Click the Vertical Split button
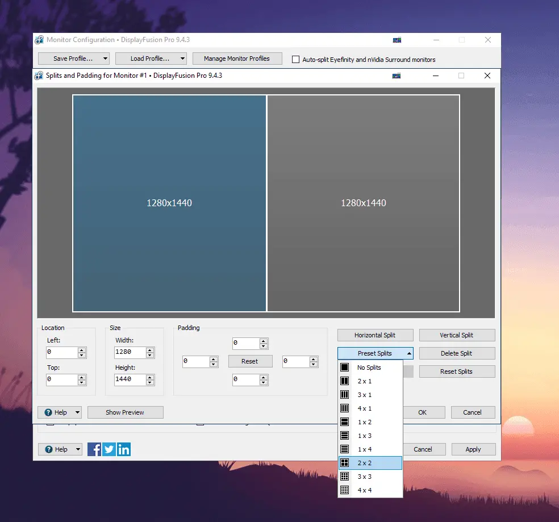The width and height of the screenshot is (559, 522). click(457, 335)
